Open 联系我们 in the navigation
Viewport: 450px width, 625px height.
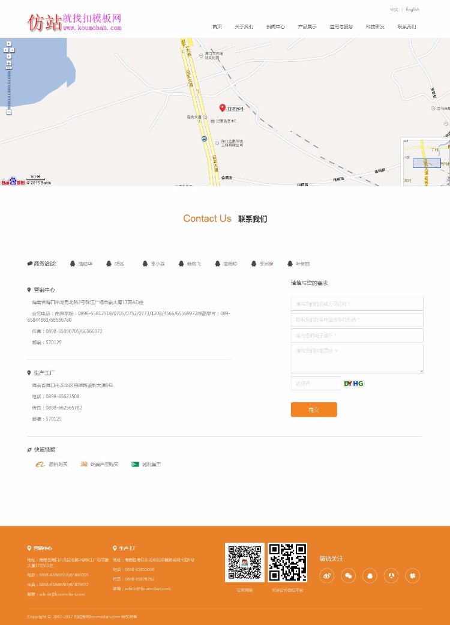tap(407, 26)
